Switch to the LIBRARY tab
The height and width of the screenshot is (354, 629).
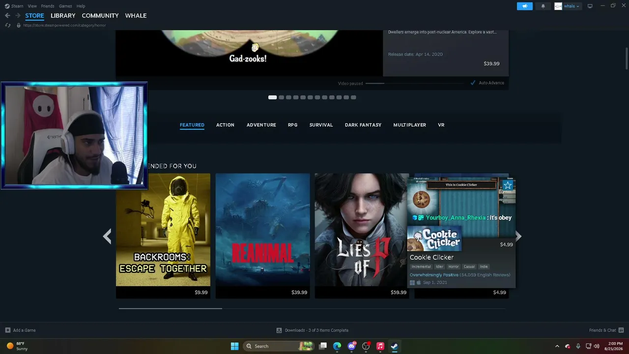pyautogui.click(x=63, y=16)
